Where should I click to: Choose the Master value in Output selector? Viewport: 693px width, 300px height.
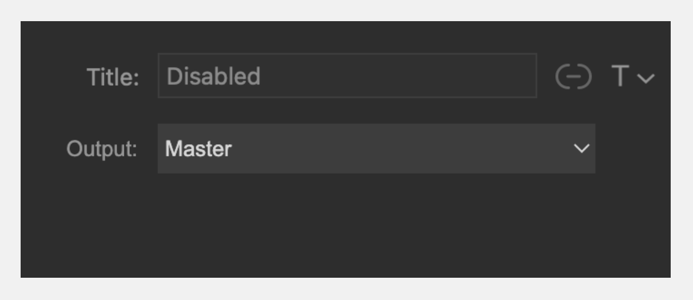click(x=198, y=149)
